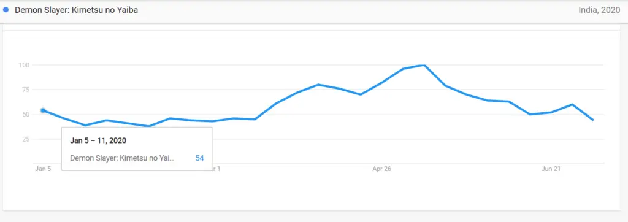Click the tooltip value 54
The image size is (628, 222).
tap(199, 158)
